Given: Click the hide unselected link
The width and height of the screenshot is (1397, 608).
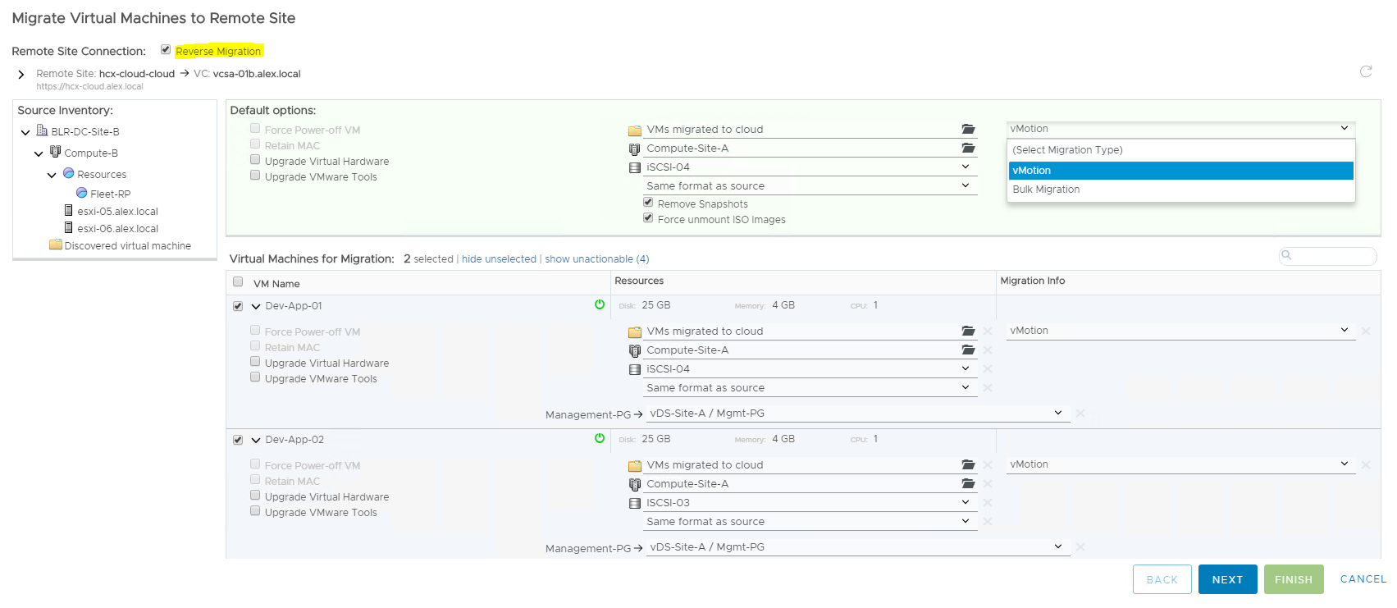Looking at the screenshot, I should (x=499, y=259).
